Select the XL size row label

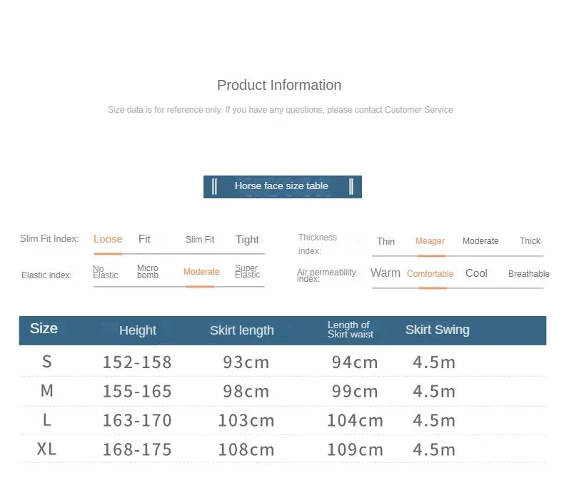pyautogui.click(x=46, y=449)
